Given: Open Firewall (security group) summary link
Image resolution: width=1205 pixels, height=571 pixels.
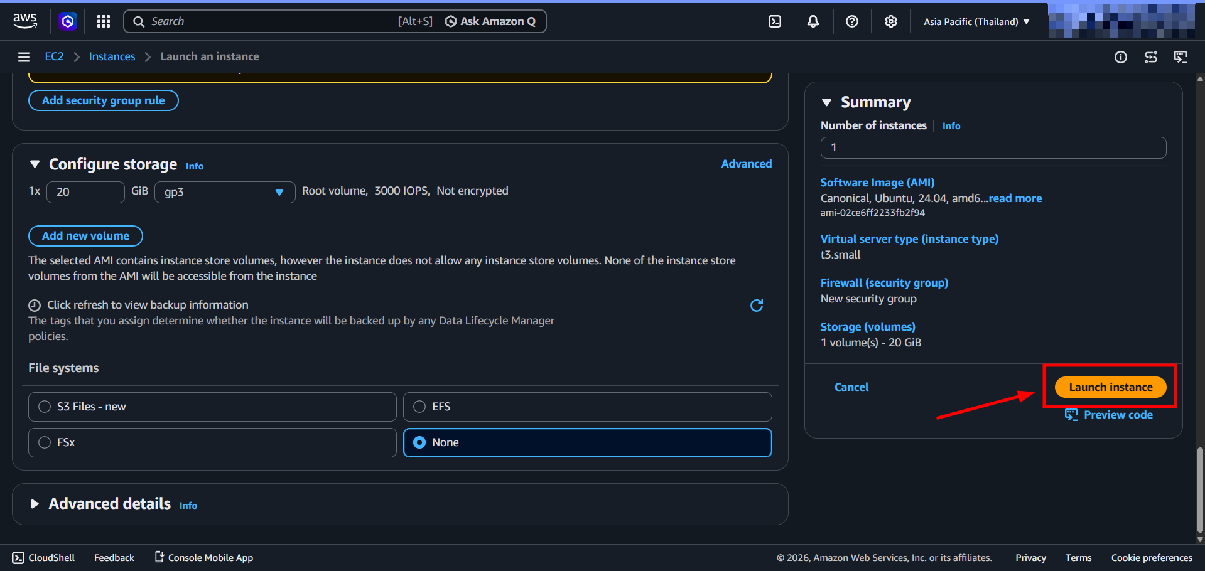Looking at the screenshot, I should click(x=884, y=283).
